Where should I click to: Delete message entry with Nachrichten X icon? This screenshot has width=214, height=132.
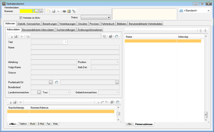click(21, 102)
